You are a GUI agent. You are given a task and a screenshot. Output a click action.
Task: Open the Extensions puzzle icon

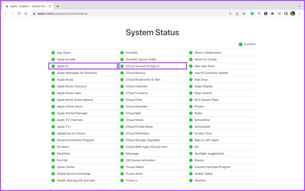(x=273, y=14)
